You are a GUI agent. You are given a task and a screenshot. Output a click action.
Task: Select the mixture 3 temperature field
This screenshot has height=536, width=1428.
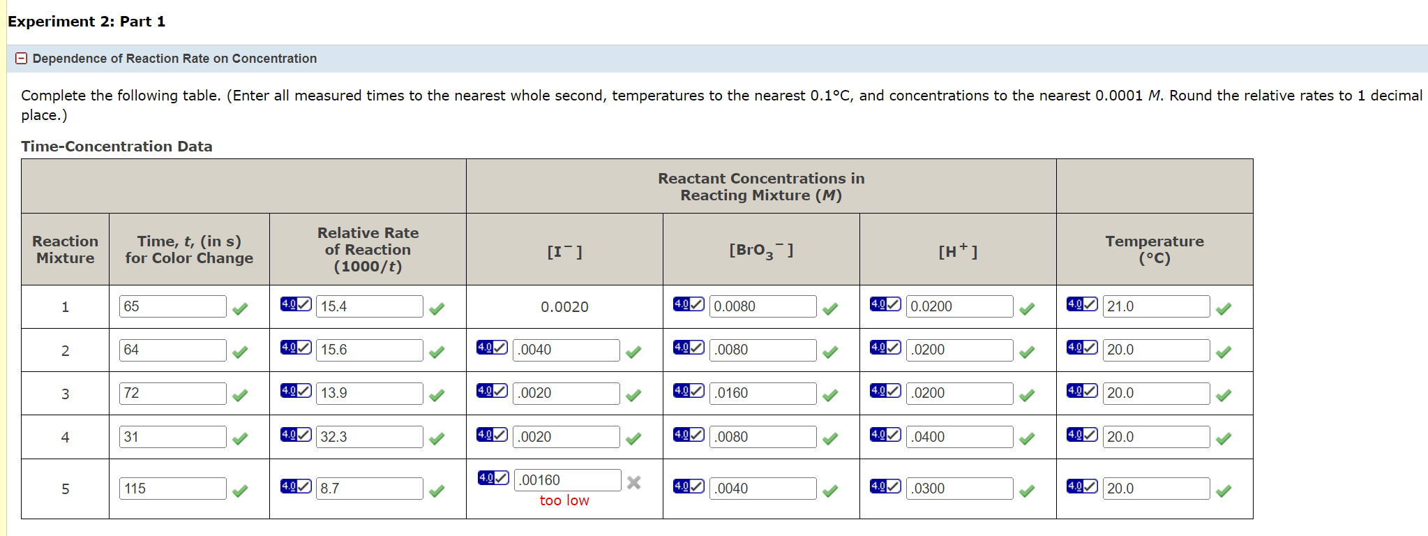(x=1157, y=393)
